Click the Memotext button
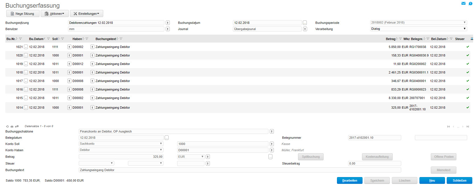476x185 pixels. click(x=444, y=170)
